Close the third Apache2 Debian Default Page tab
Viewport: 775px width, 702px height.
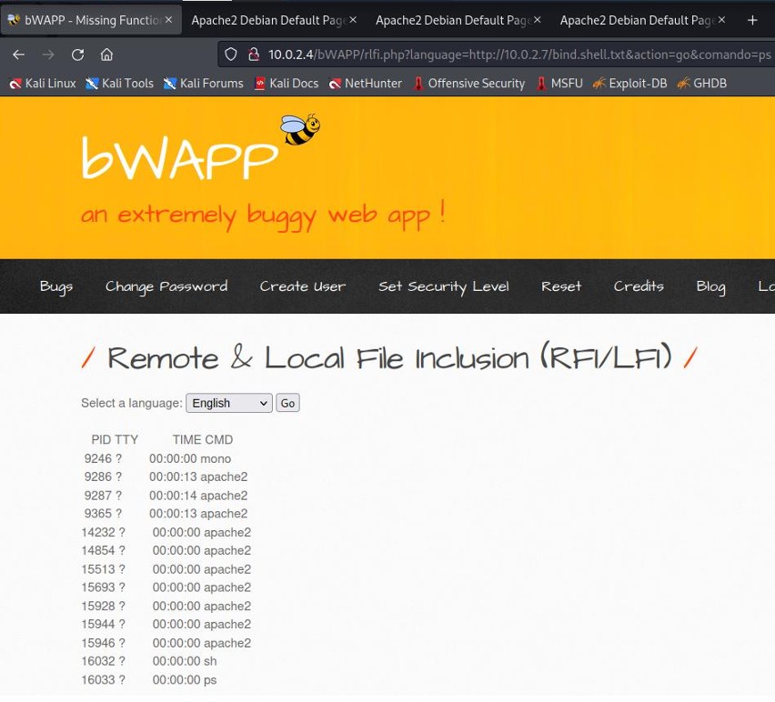pos(721,20)
